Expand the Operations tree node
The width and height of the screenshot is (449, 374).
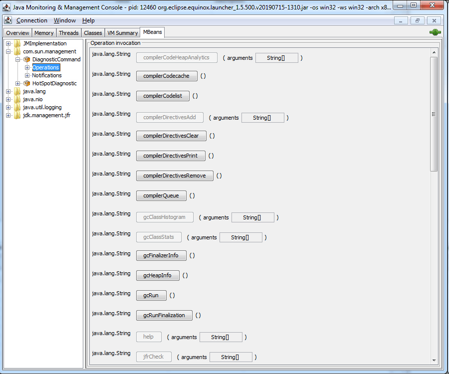[x=28, y=67]
